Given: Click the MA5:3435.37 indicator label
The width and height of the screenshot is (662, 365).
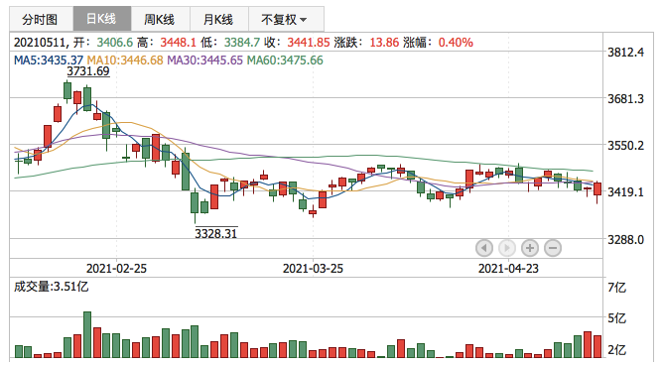Looking at the screenshot, I should (49, 61).
